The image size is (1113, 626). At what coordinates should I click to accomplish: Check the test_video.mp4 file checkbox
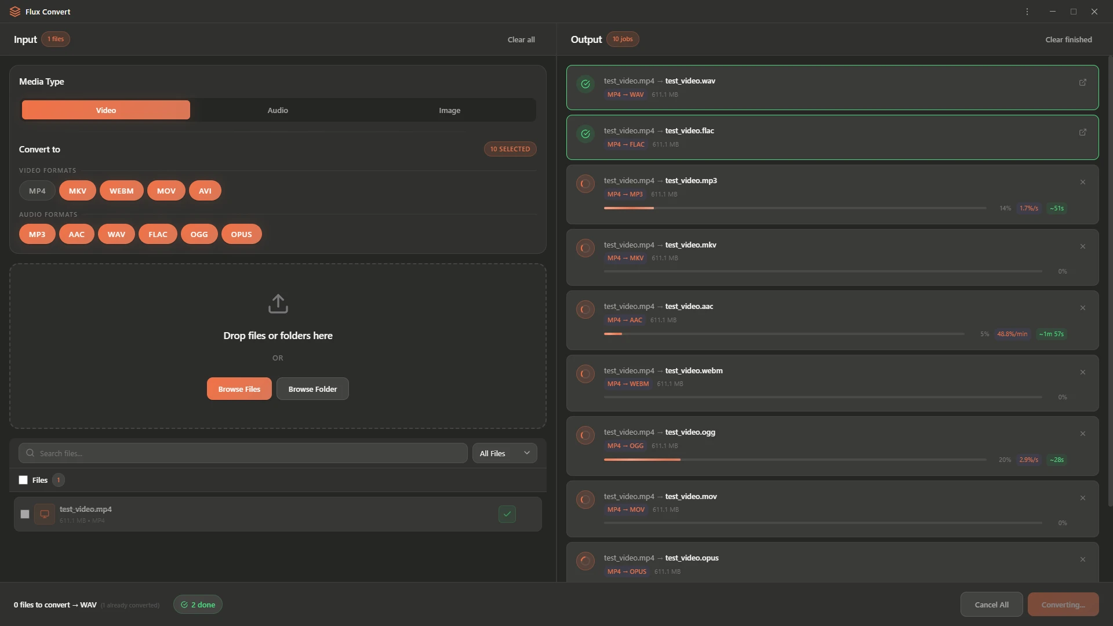tap(25, 514)
